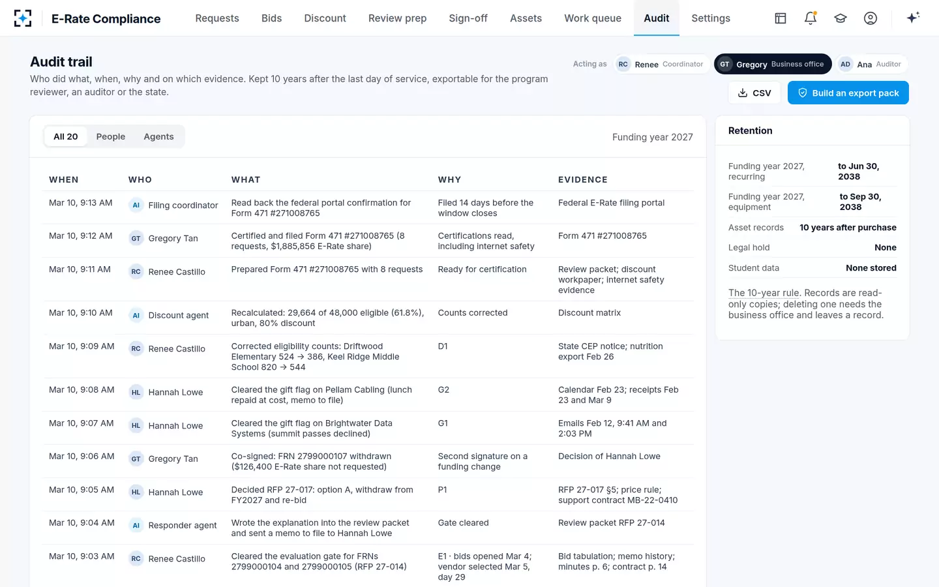Act as Ana, Auditor
Viewport: 939px width, 587px height.
[872, 64]
